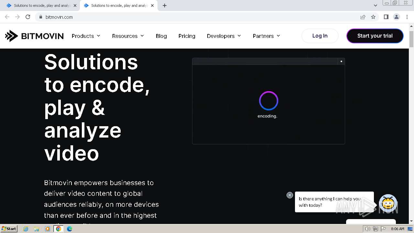Open File Explorer from taskbar
414x233 pixels.
(x=37, y=229)
